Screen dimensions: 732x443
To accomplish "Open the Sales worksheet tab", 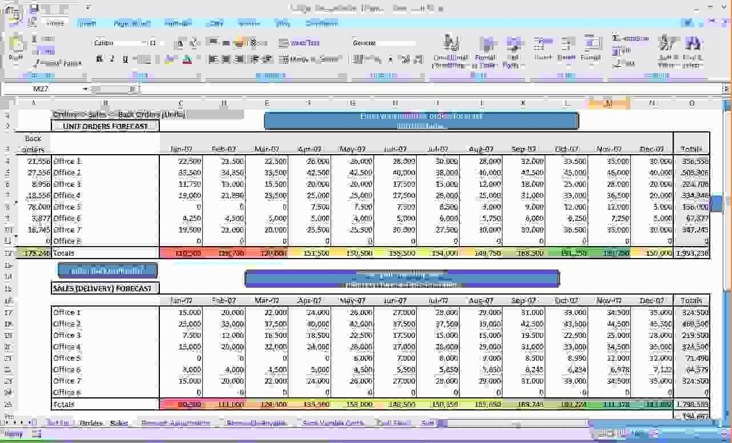I will tap(119, 423).
